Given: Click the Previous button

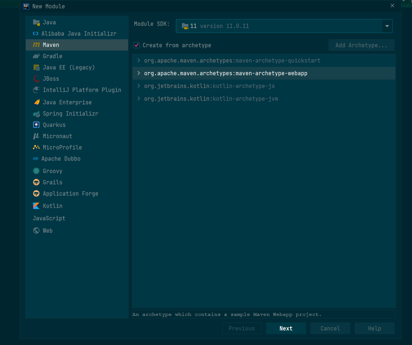Looking at the screenshot, I should 242,328.
